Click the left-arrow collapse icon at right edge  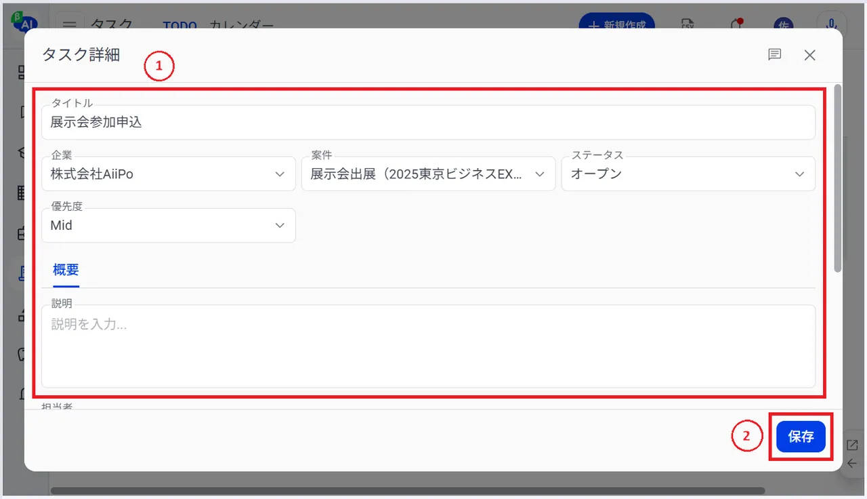[x=853, y=464]
